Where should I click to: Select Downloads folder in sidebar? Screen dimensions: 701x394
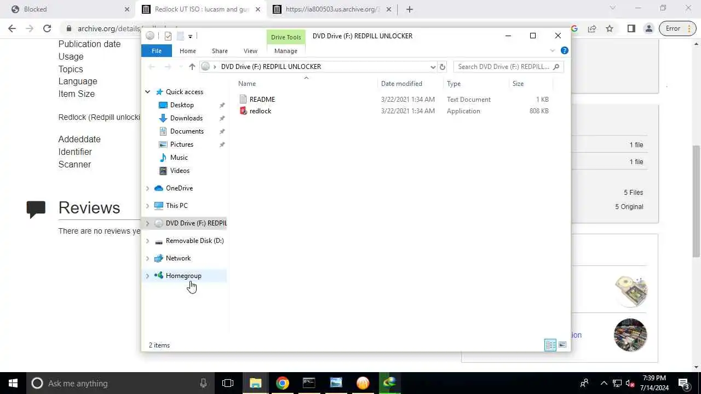186,118
